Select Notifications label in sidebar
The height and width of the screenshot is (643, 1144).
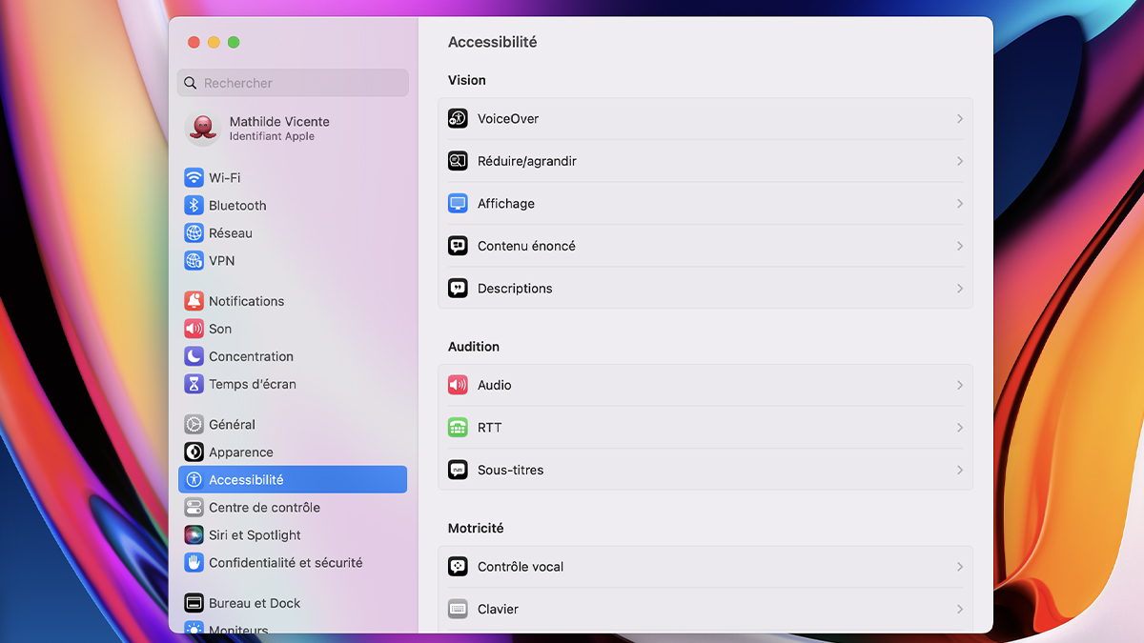coord(247,301)
